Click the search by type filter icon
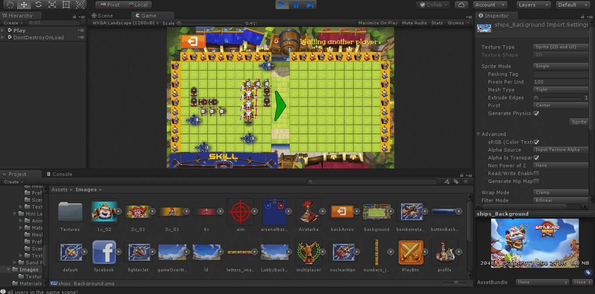595x294 pixels. pos(447,182)
